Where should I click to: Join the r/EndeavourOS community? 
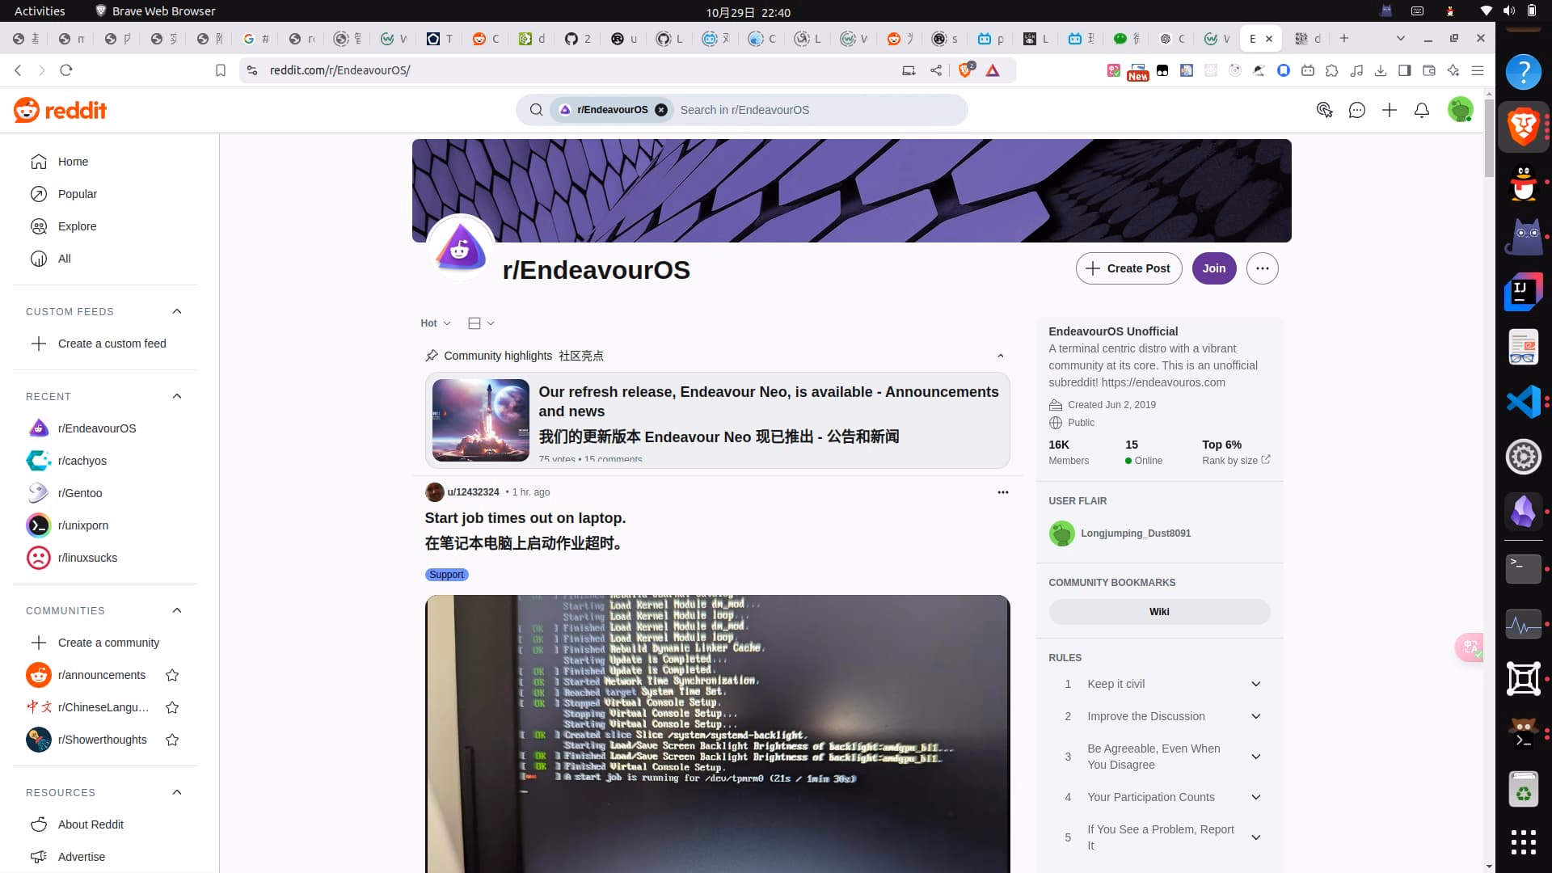click(1214, 268)
